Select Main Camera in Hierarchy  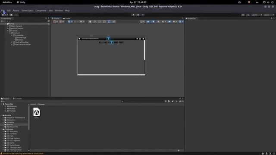16,26
